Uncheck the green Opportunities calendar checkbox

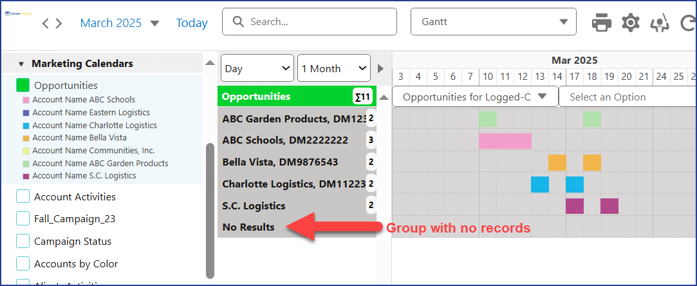click(23, 85)
